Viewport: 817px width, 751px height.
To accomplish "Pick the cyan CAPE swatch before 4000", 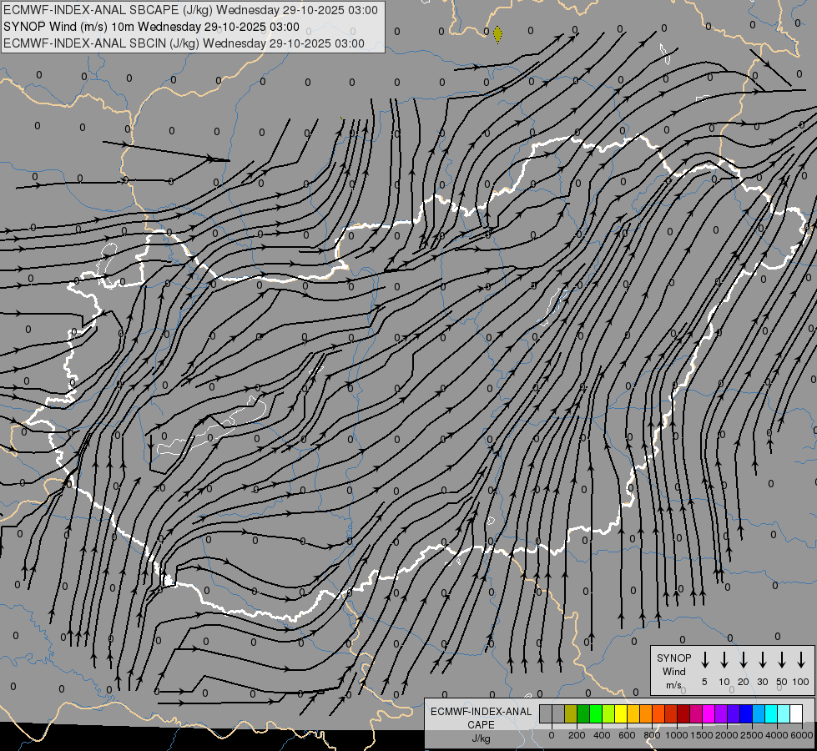I will 771,713.
